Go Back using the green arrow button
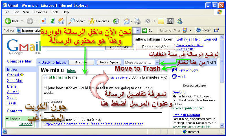Screen dimensions: 226x136 pos(8,21)
